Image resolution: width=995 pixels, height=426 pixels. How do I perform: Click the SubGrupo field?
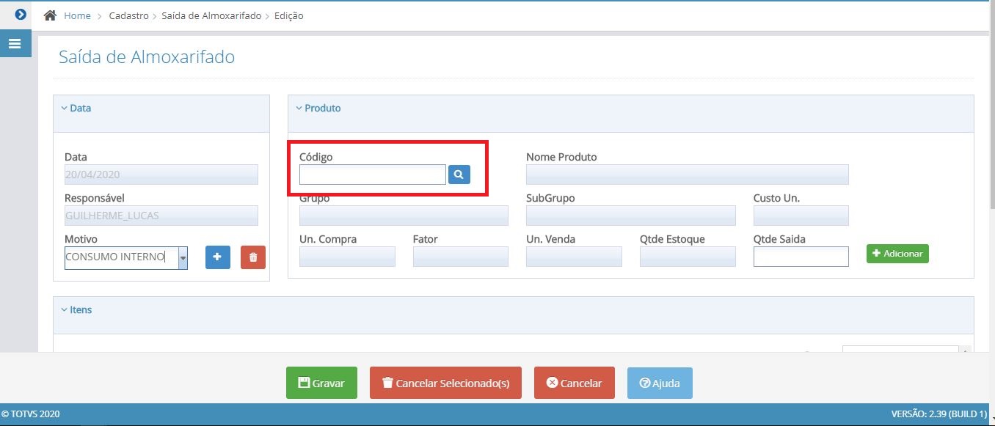(x=631, y=216)
